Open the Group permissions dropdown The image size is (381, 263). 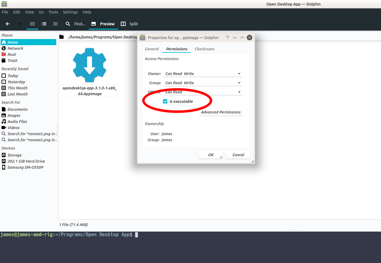coord(203,83)
